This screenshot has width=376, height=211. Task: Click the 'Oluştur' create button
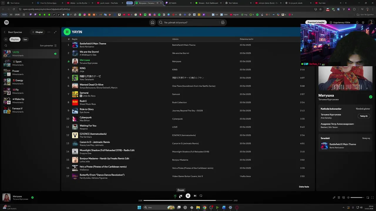pos(37,32)
